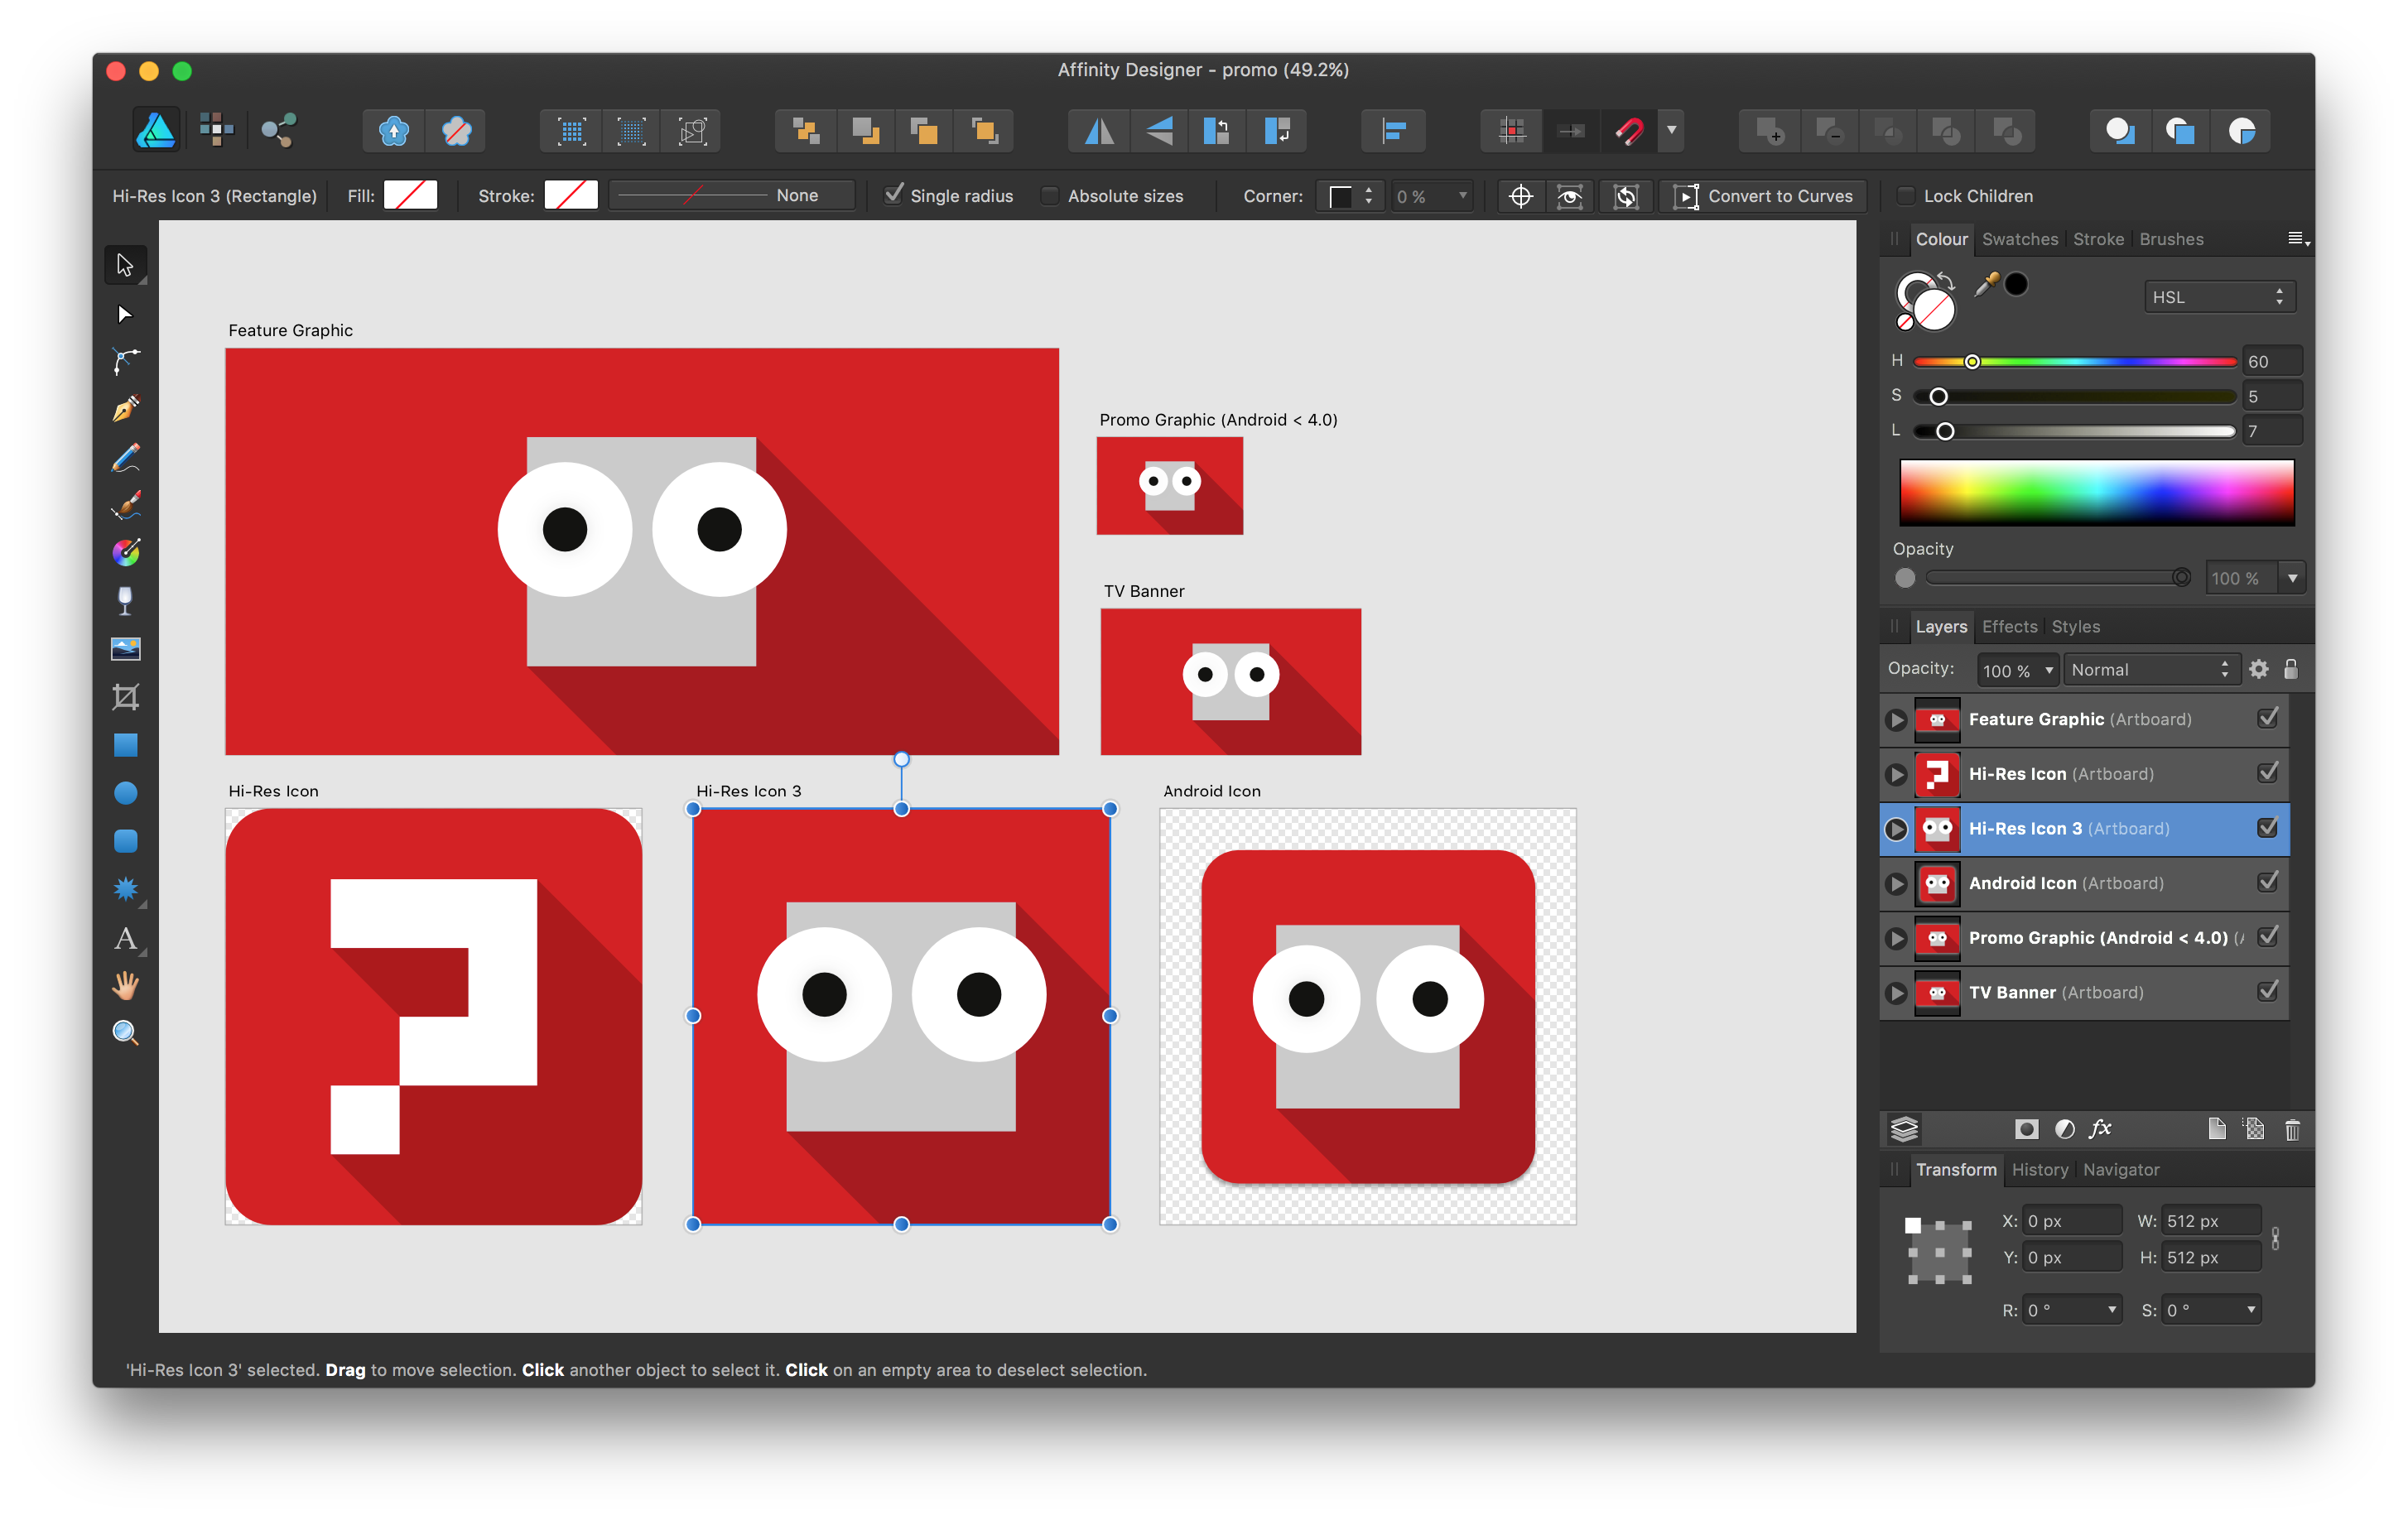Select the View hand tool
Viewport: 2408px width, 1520px height.
(x=125, y=986)
